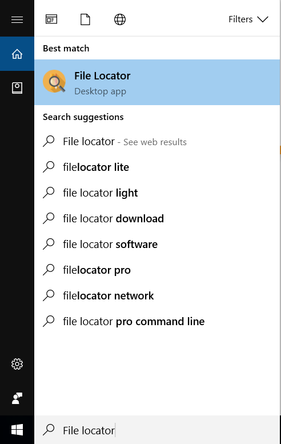The image size is (281, 444).
Task: Choose the 'file locator download' suggestion
Action: tap(157, 219)
